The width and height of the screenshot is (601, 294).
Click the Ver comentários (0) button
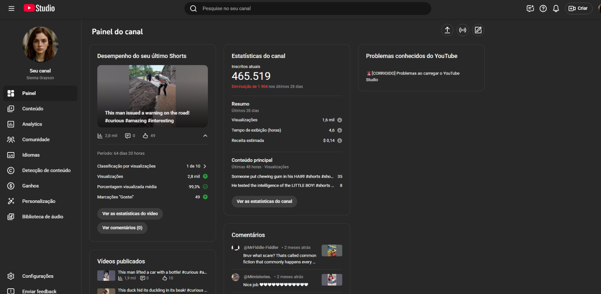122,228
